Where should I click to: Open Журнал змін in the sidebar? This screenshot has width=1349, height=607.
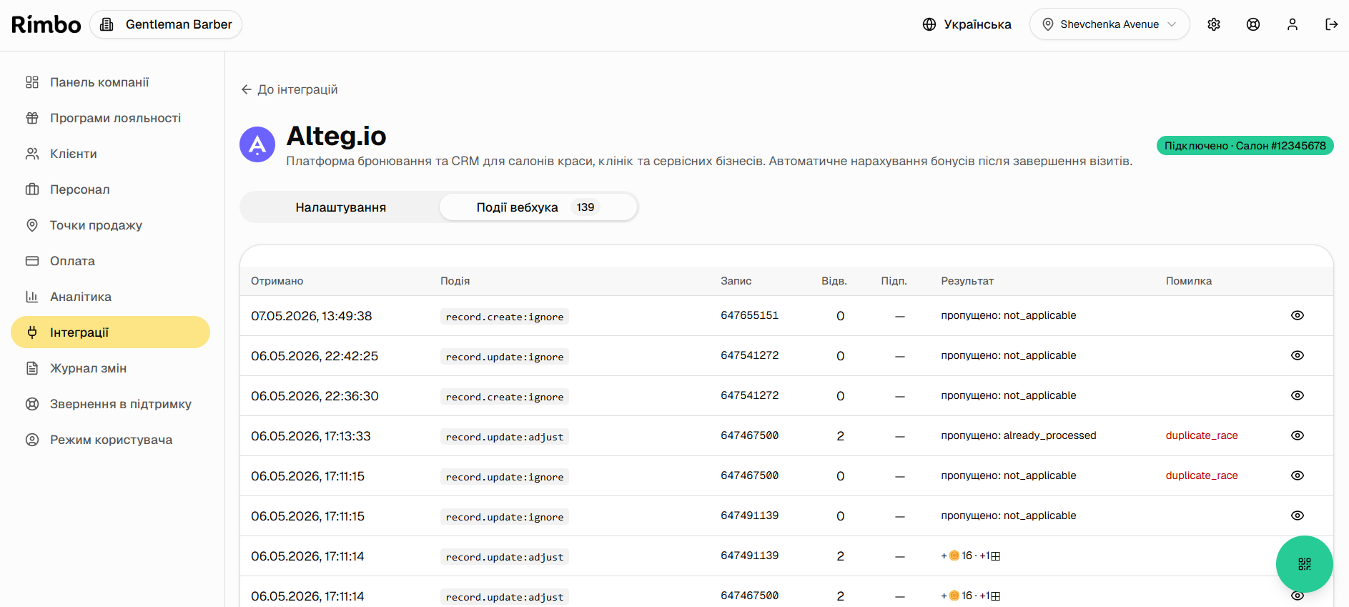111,368
